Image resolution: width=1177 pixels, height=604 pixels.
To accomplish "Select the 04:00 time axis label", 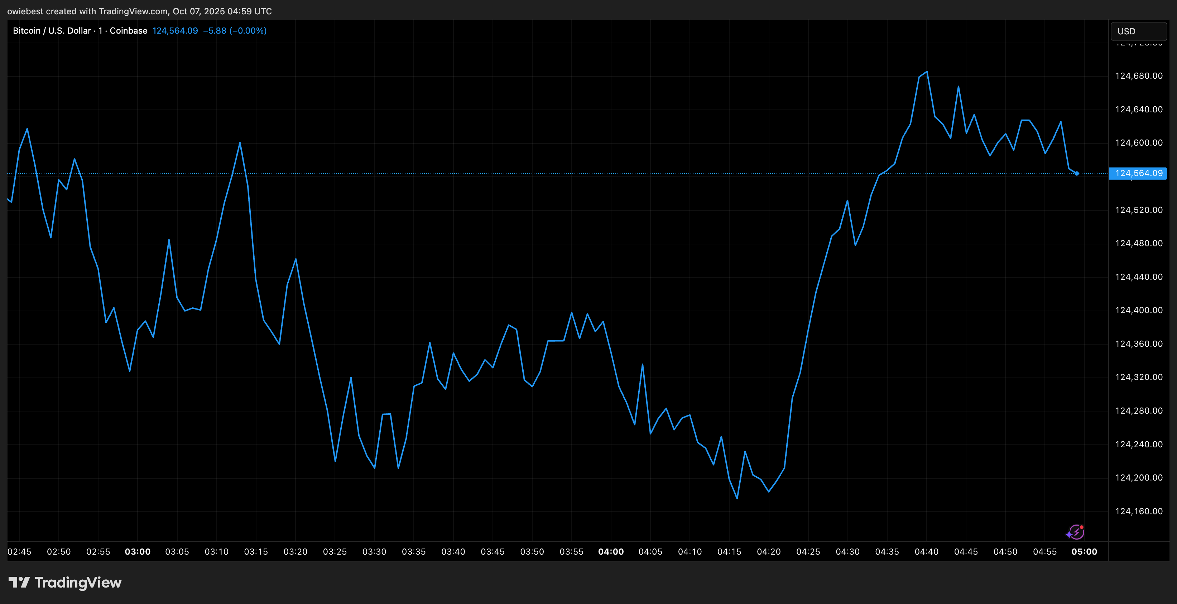I will pyautogui.click(x=611, y=551).
